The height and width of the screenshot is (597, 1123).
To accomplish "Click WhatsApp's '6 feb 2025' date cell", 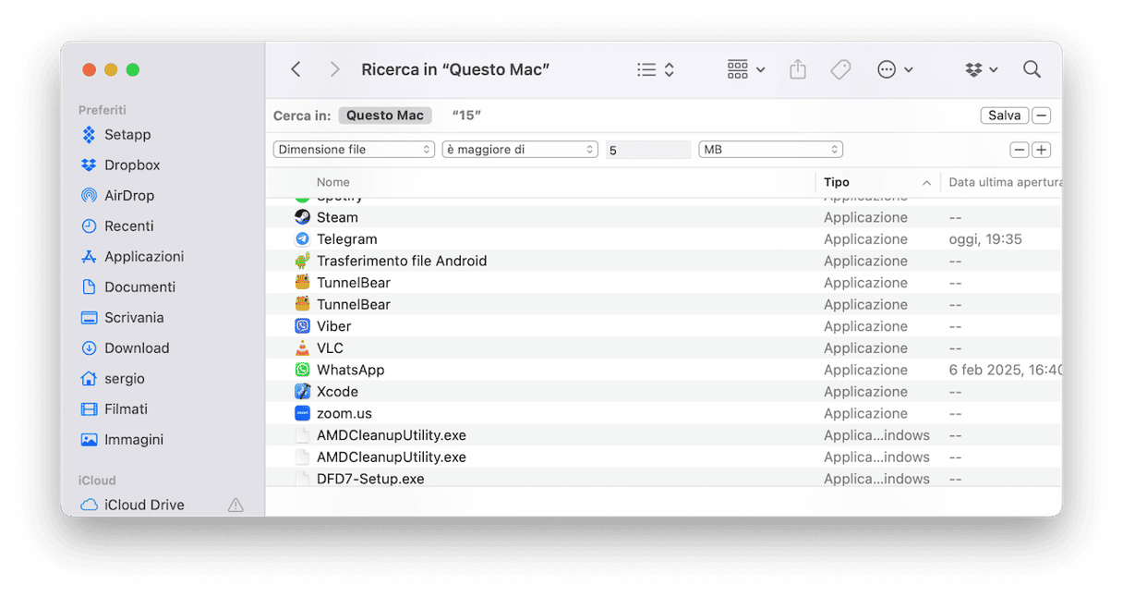I will click(x=1005, y=370).
